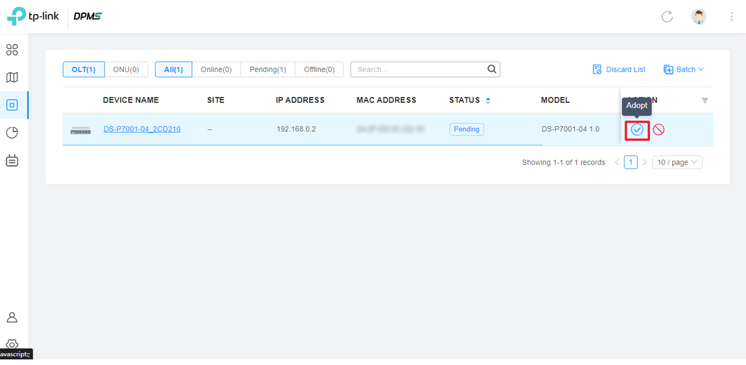Viewport: 746px width, 365px height.
Task: Expand the Batch dropdown
Action: coord(683,69)
